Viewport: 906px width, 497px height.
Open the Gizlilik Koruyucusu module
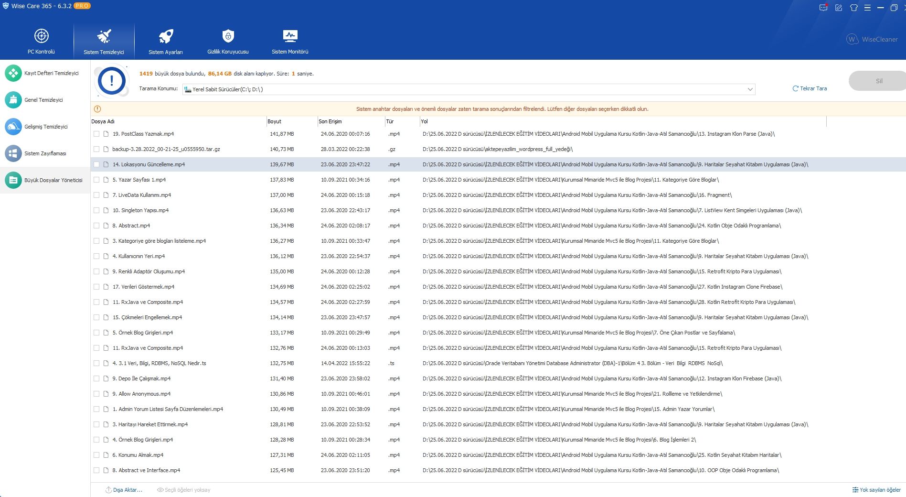[x=228, y=41]
